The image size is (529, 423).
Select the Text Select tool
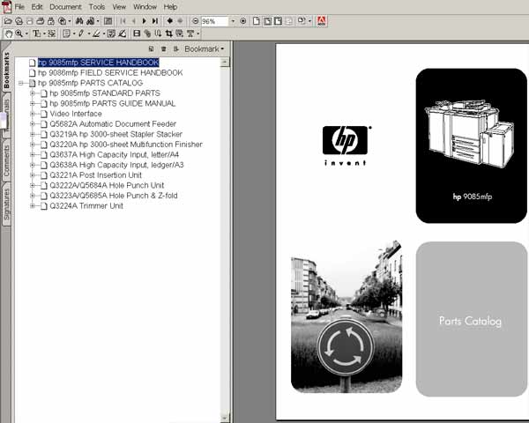tap(36, 33)
